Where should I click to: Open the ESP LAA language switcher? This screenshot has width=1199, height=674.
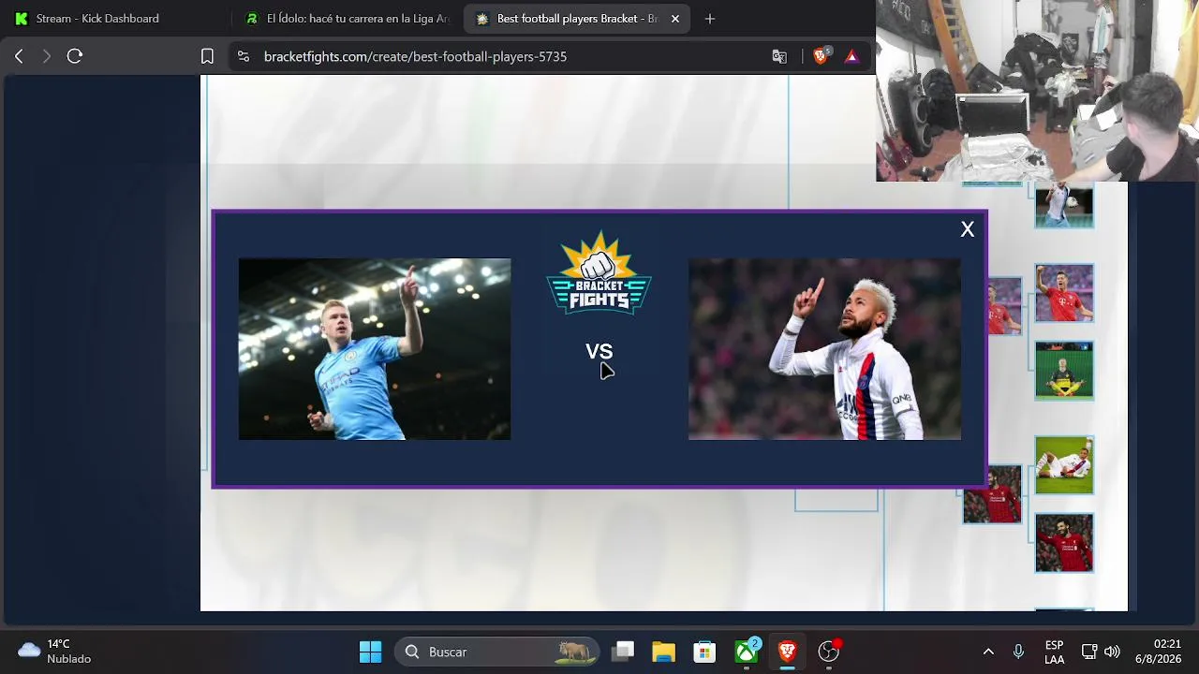click(x=1054, y=652)
